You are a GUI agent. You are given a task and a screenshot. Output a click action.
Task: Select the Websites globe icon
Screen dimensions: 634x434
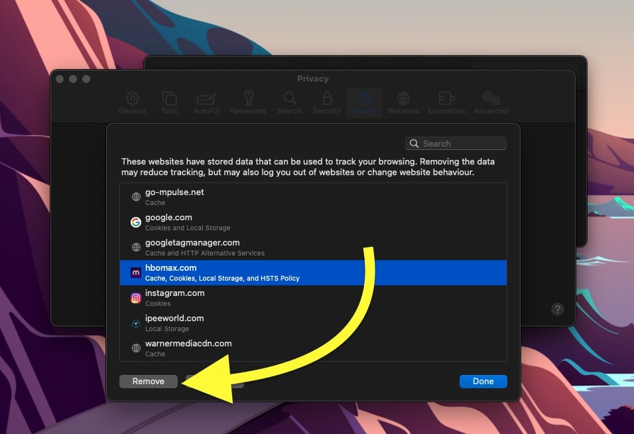(403, 99)
